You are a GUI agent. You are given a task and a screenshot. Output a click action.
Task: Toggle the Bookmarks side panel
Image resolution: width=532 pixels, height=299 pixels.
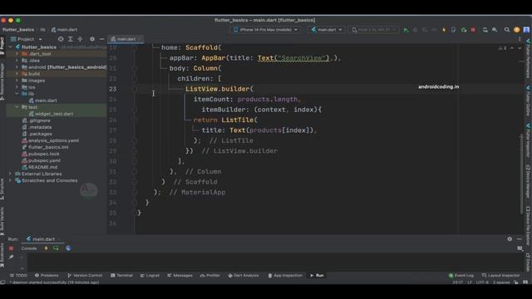tap(2, 255)
